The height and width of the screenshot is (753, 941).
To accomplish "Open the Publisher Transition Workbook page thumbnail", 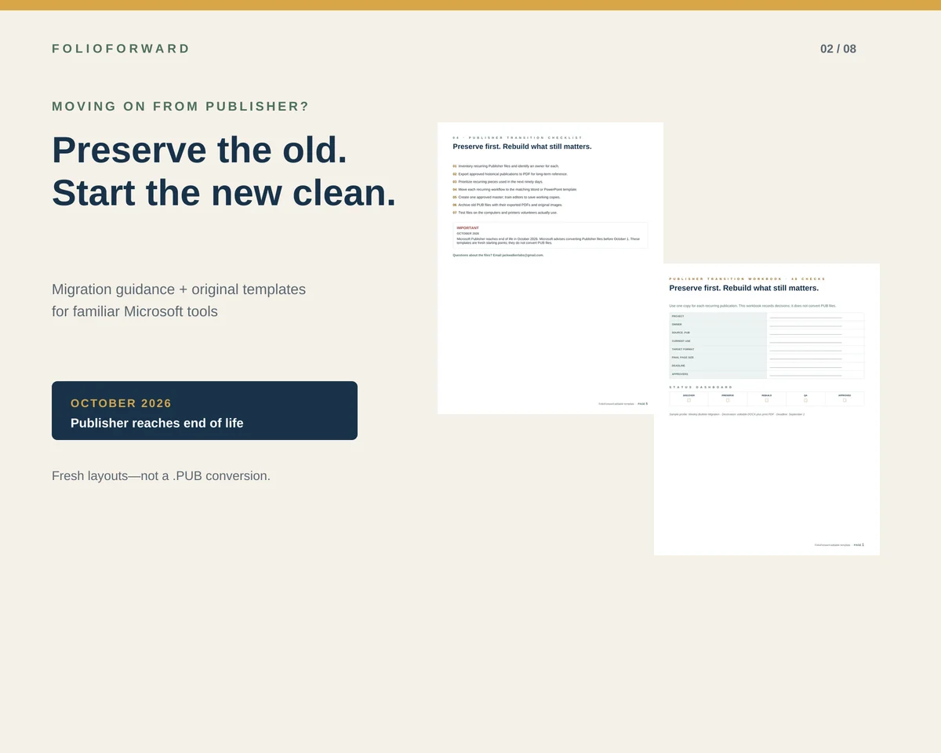I will pyautogui.click(x=767, y=409).
